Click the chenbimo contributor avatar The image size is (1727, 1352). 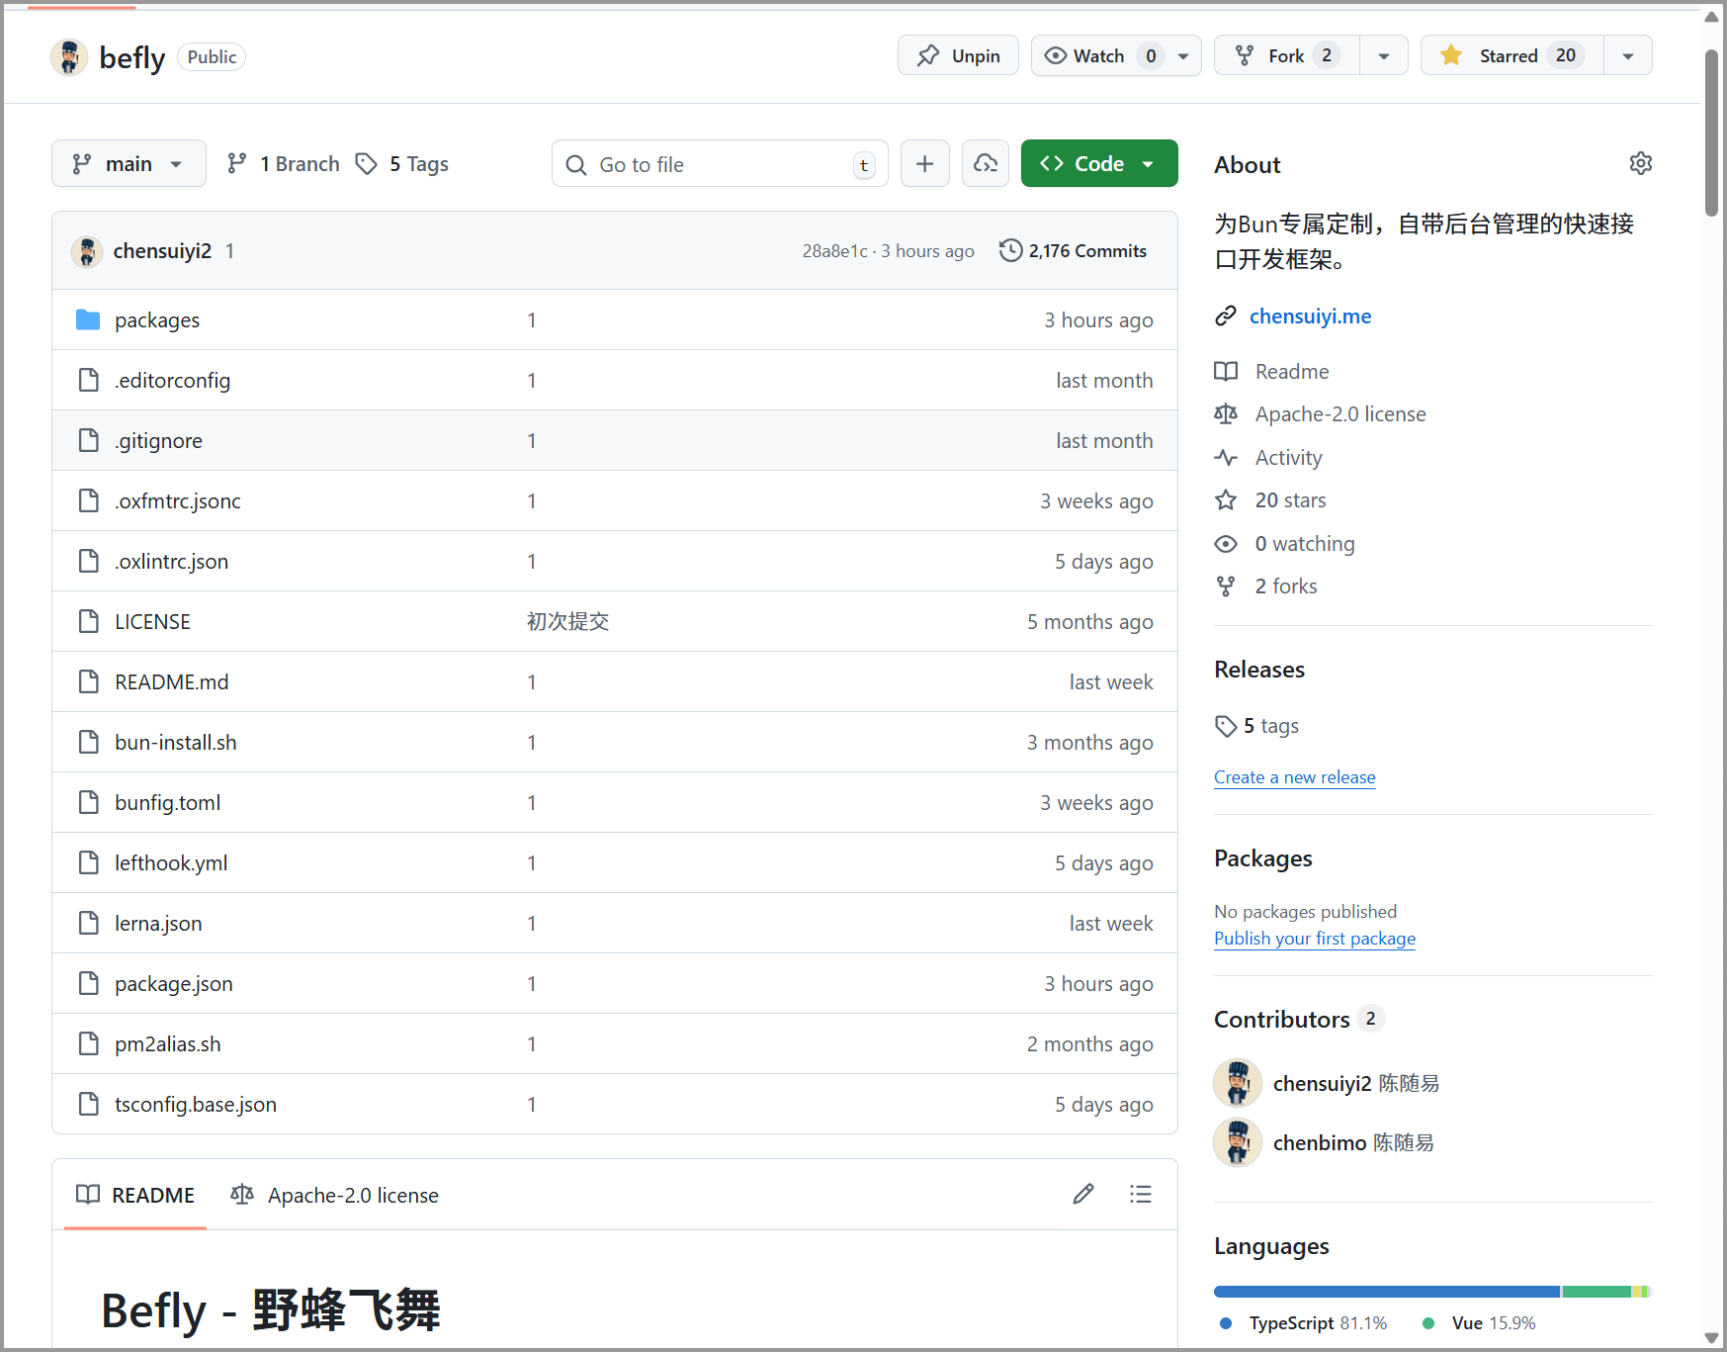point(1238,1142)
